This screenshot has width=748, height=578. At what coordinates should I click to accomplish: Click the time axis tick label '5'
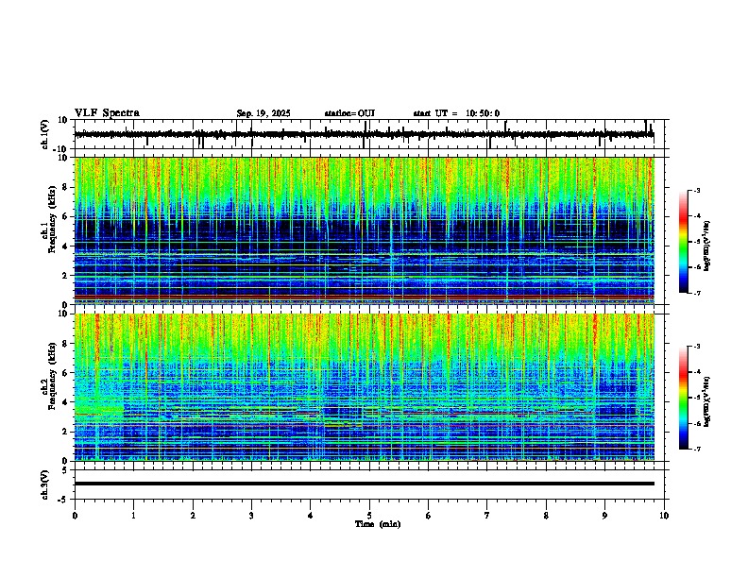tap(369, 516)
